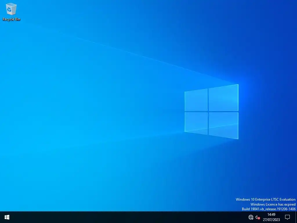This screenshot has height=223, width=297.
Task: Click the muted volume speaker icon
Action: pyautogui.click(x=258, y=217)
